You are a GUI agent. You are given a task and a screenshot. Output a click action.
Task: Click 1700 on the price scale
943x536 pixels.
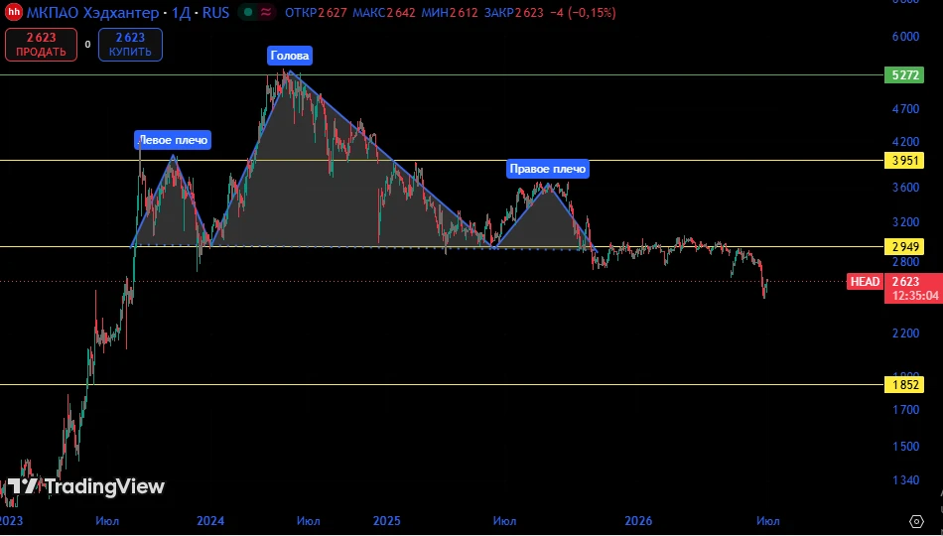click(x=905, y=410)
